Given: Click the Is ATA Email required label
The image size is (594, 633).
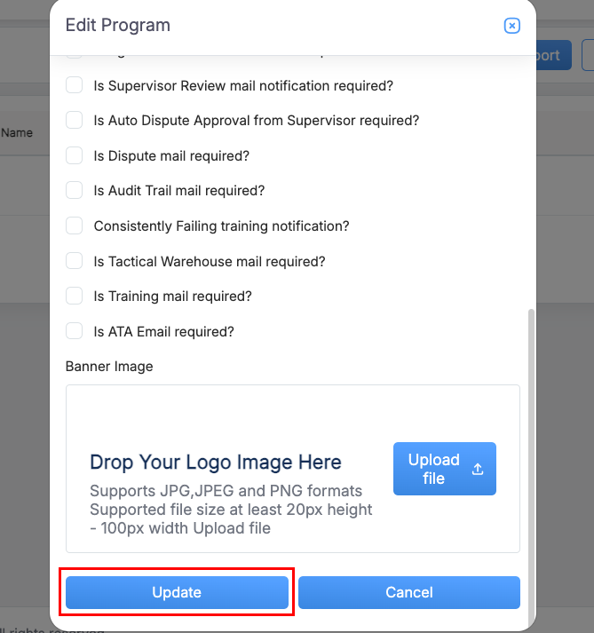Looking at the screenshot, I should pos(163,331).
